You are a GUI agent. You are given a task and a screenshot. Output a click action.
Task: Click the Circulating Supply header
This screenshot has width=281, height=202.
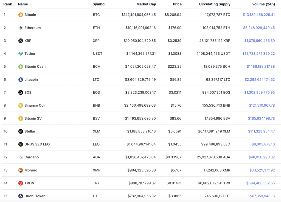pyautogui.click(x=215, y=4)
